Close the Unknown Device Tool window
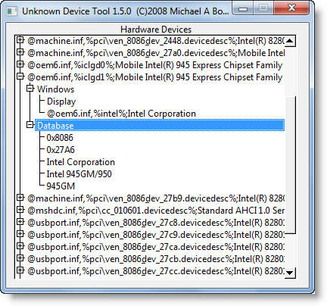Image resolution: width=327 pixels, height=306 pixels. click(x=291, y=8)
